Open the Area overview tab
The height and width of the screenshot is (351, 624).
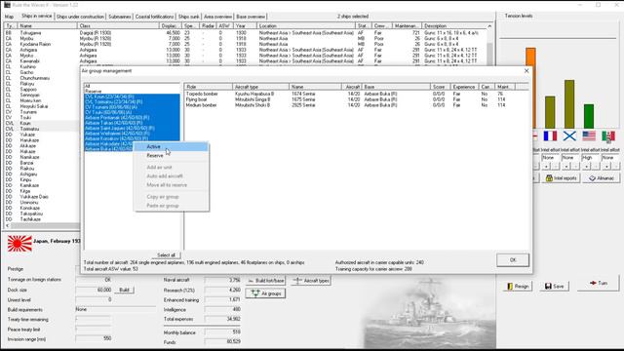pyautogui.click(x=217, y=17)
